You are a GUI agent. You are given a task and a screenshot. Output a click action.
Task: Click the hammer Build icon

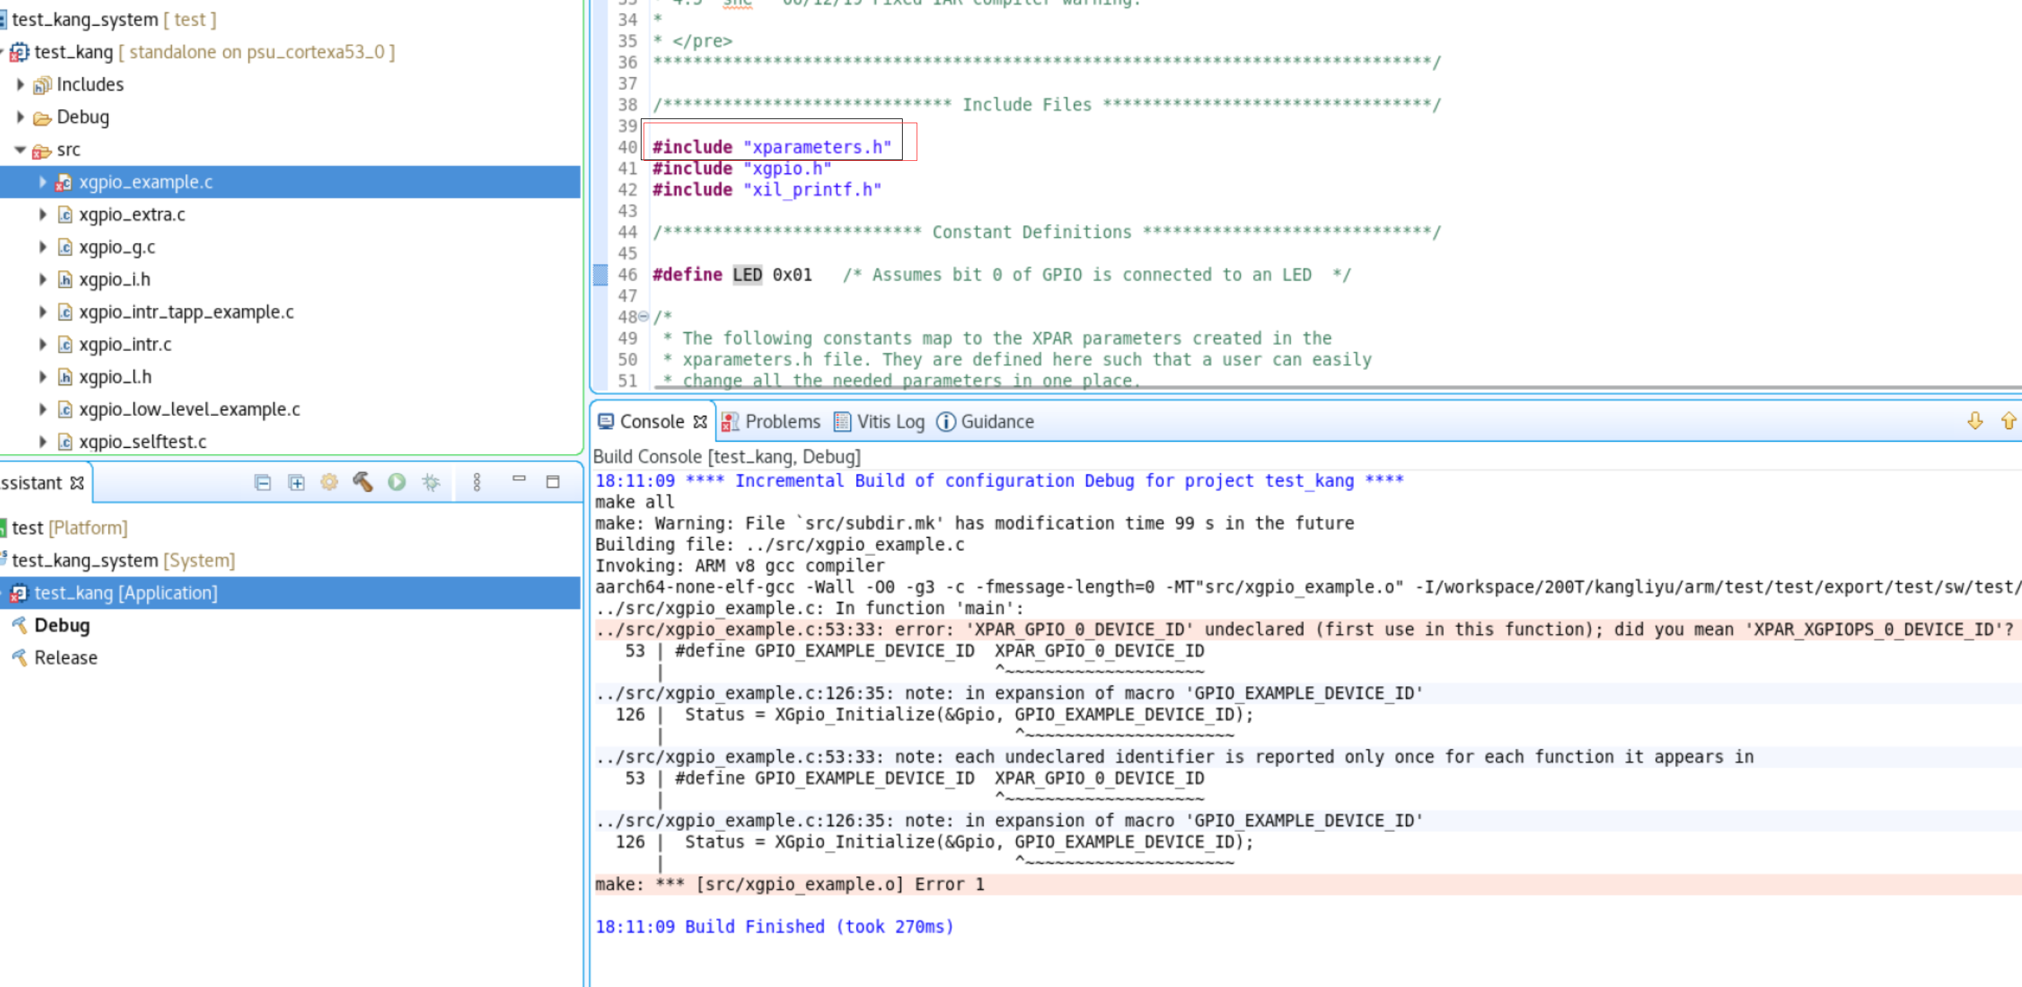[362, 482]
